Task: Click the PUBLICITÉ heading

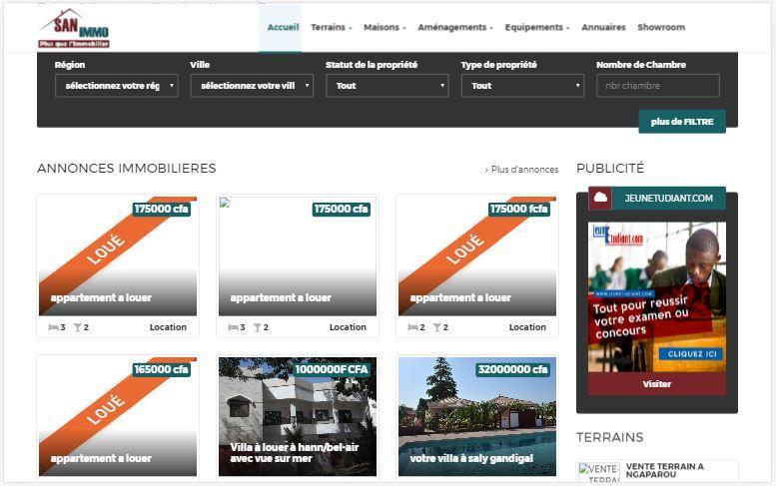Action: [x=610, y=168]
